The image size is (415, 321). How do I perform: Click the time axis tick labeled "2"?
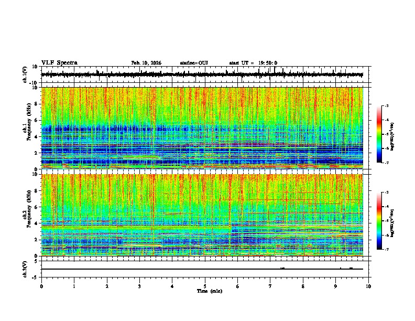coord(107,286)
